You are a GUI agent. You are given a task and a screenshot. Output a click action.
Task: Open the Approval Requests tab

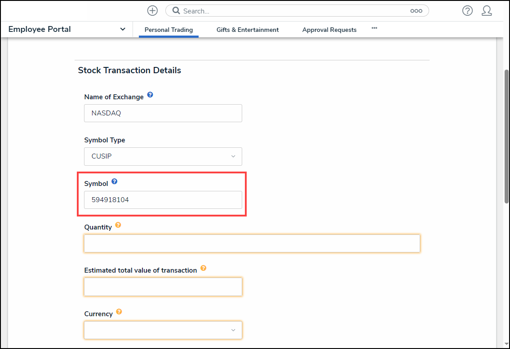pos(329,30)
